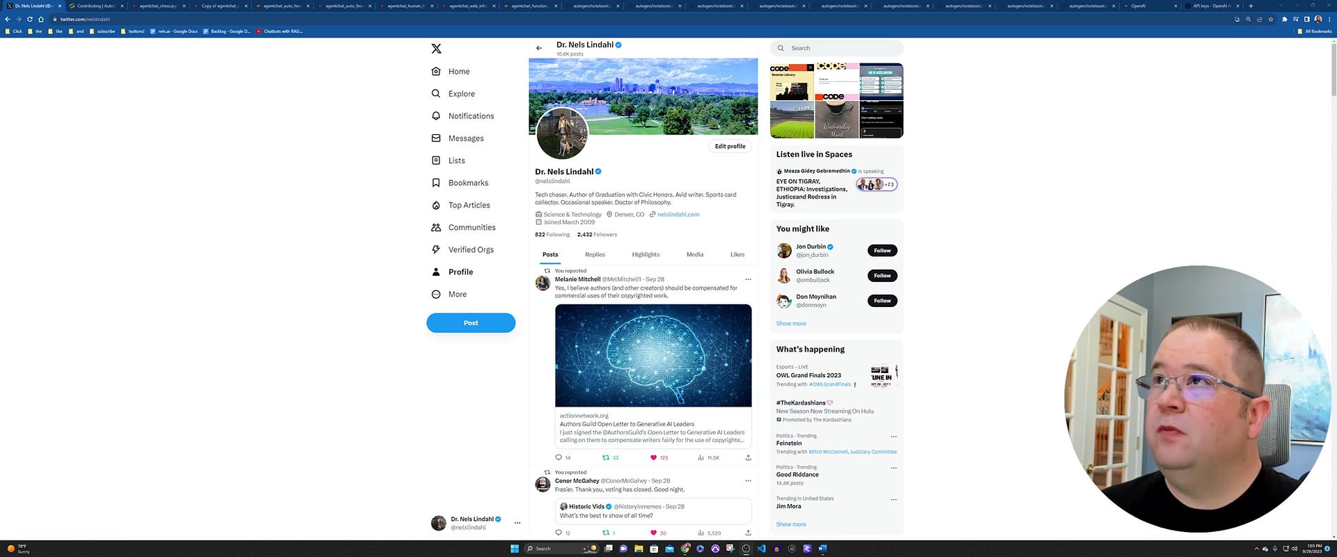The width and height of the screenshot is (1337, 557).
Task: Open Notifications in the sidebar
Action: click(x=462, y=116)
